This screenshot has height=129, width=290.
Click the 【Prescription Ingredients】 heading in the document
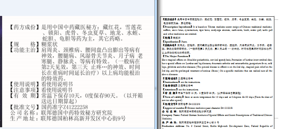pyautogui.click(x=178, y=27)
